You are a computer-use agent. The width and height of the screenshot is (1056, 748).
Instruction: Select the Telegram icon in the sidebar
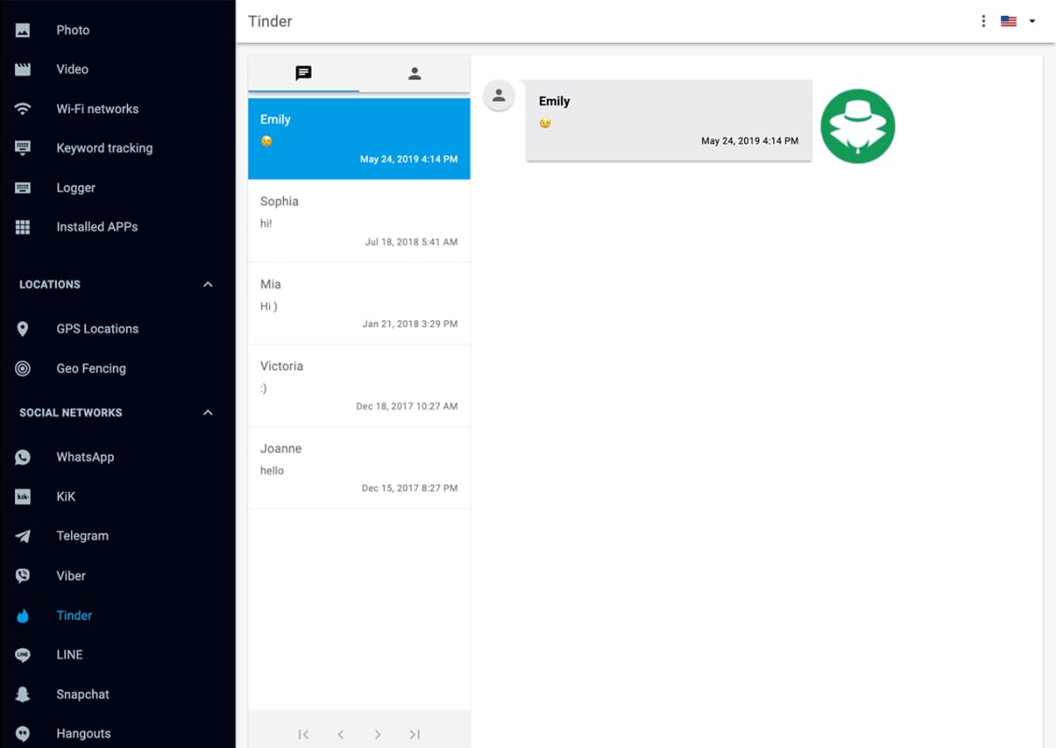[x=22, y=535]
